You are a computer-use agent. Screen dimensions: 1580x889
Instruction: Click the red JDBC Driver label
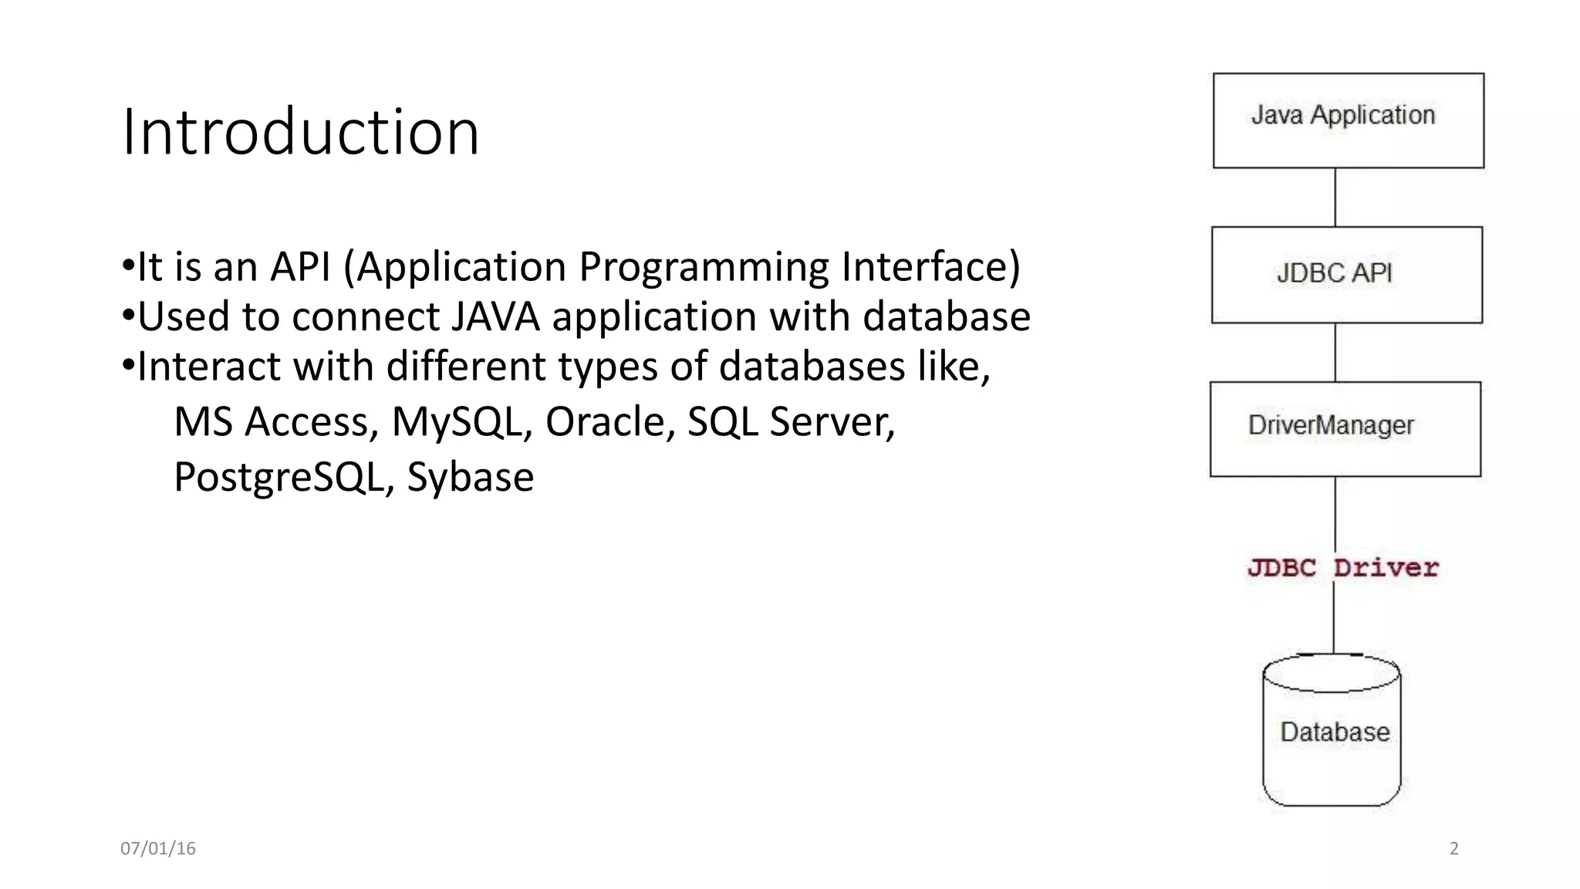(x=1343, y=568)
